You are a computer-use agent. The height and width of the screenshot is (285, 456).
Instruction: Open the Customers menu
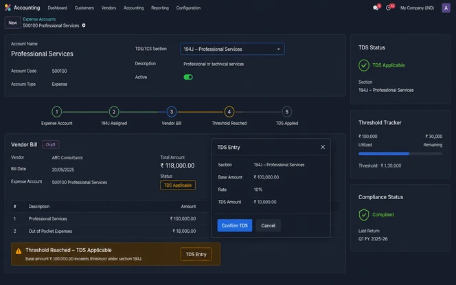pos(84,8)
